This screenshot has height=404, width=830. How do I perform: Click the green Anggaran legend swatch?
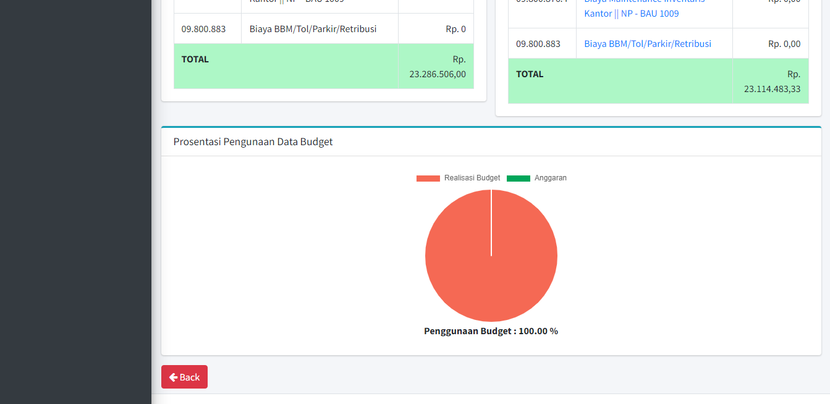pos(518,179)
